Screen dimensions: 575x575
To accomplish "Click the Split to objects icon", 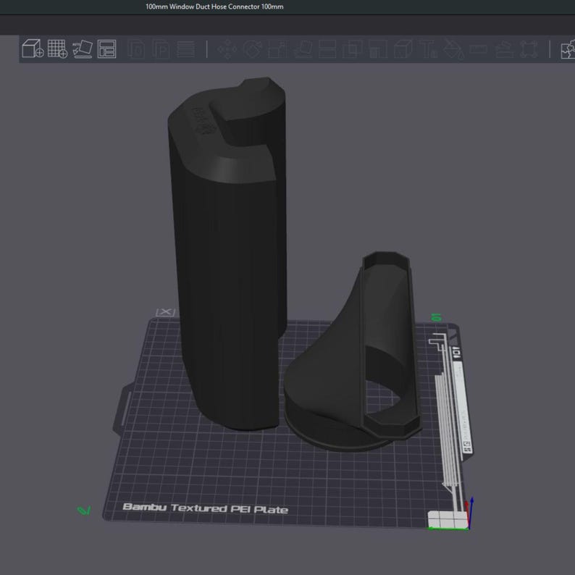I will pos(136,49).
